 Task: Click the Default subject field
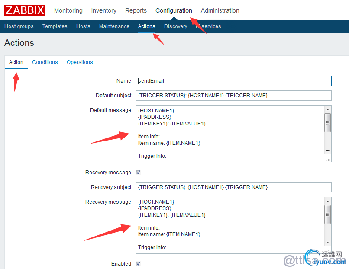(x=233, y=96)
